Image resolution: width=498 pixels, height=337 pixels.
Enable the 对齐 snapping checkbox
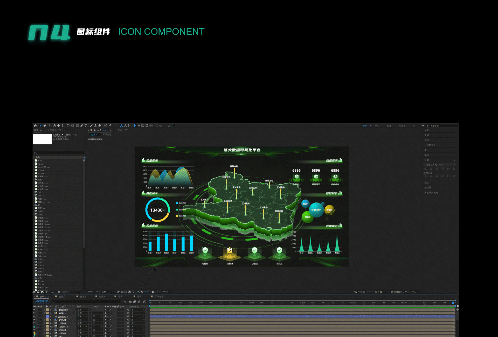click(157, 126)
